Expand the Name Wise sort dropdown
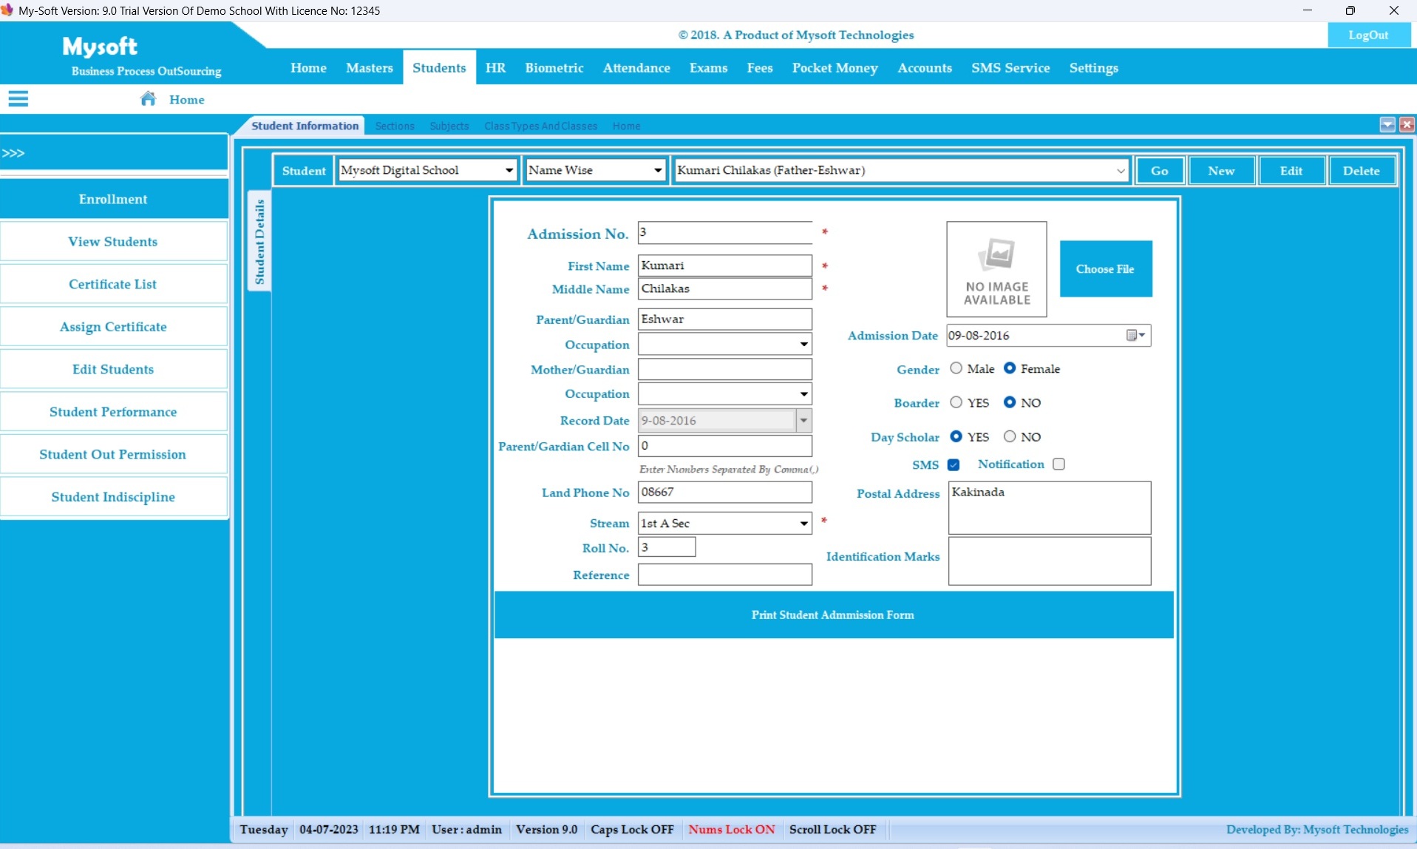1417x849 pixels. pyautogui.click(x=657, y=171)
